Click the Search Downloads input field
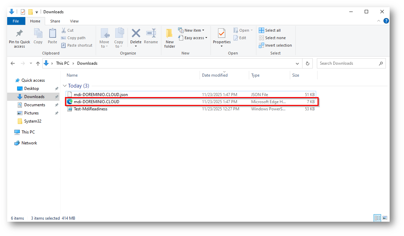 (x=348, y=63)
